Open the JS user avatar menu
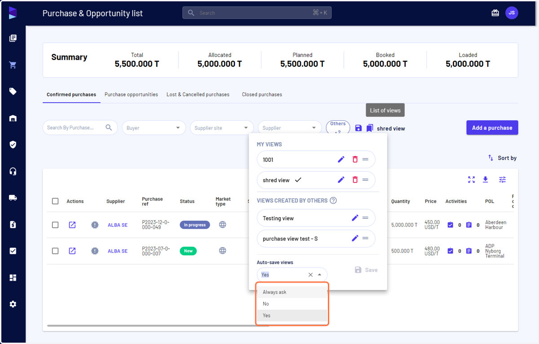This screenshot has width=539, height=344. [x=512, y=13]
